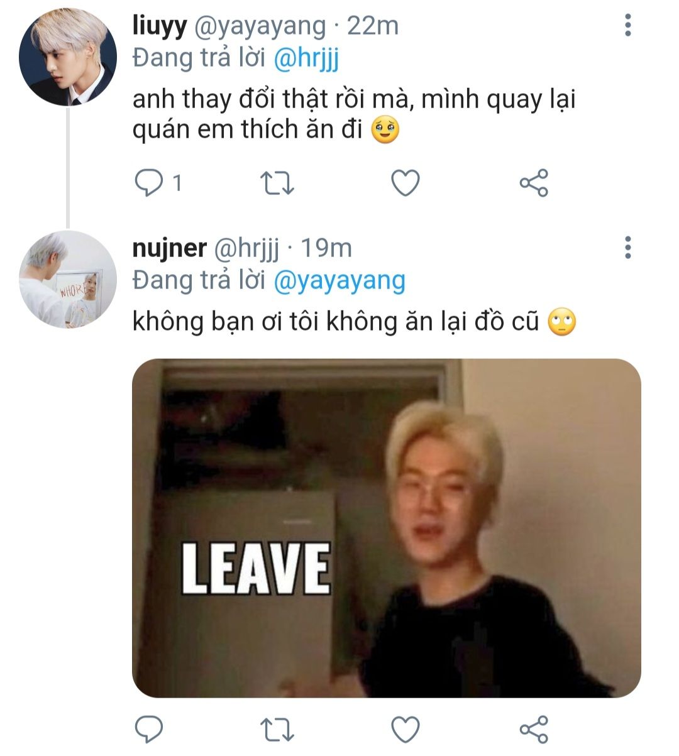The image size is (679, 756).
Task: Retweet liuyy's tweet
Action: click(277, 183)
